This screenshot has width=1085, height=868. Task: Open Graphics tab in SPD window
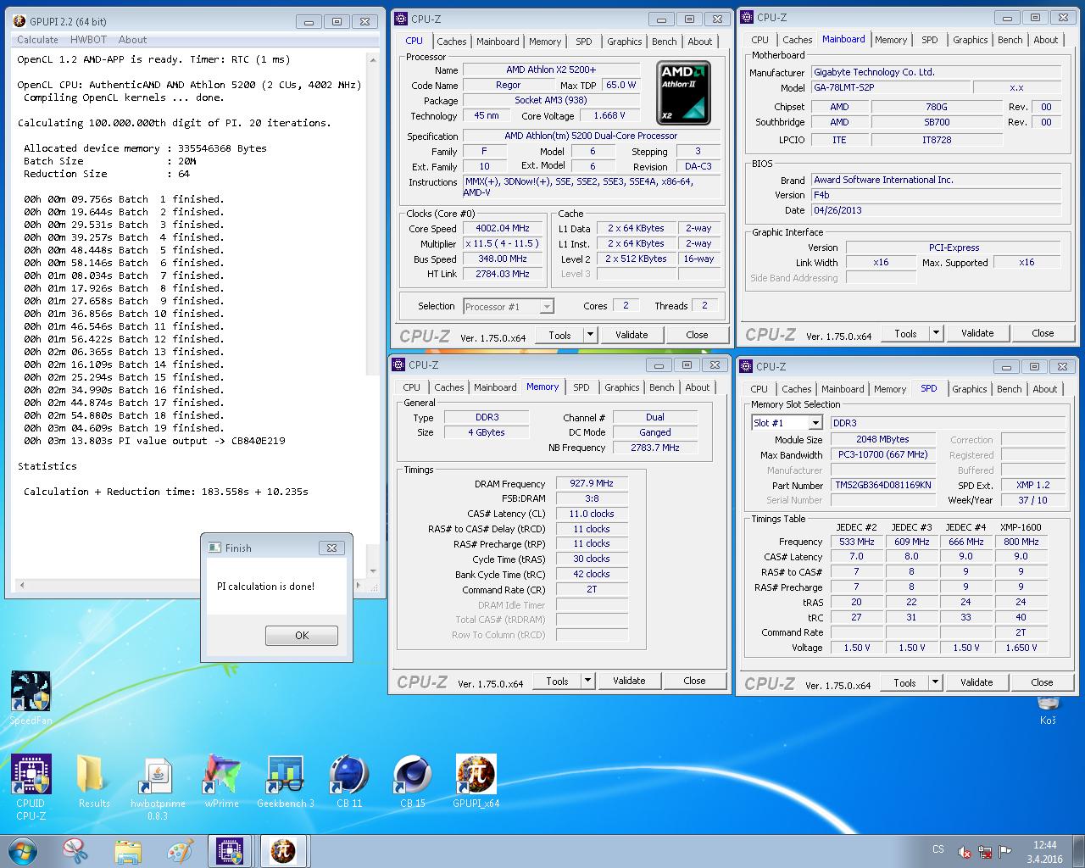point(969,389)
